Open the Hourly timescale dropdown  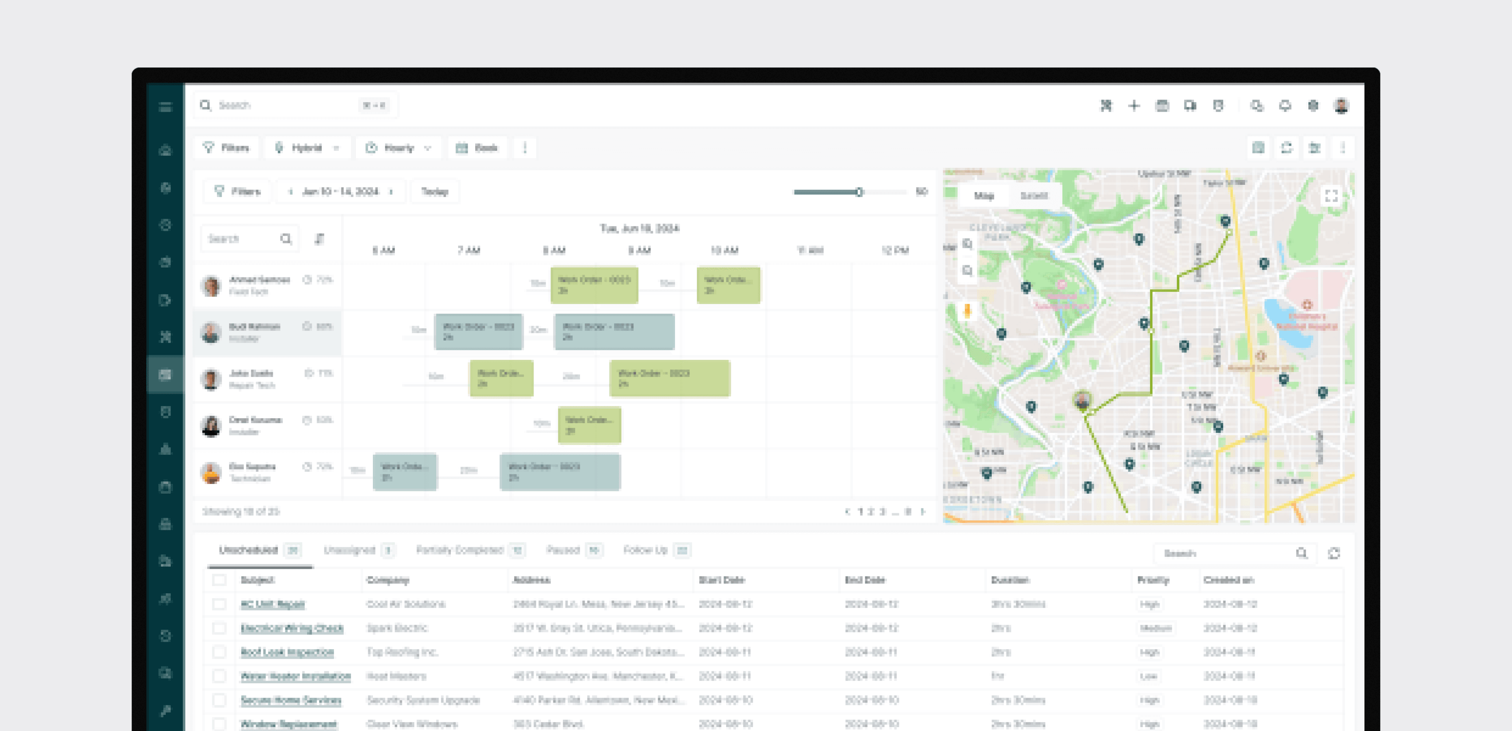(399, 148)
